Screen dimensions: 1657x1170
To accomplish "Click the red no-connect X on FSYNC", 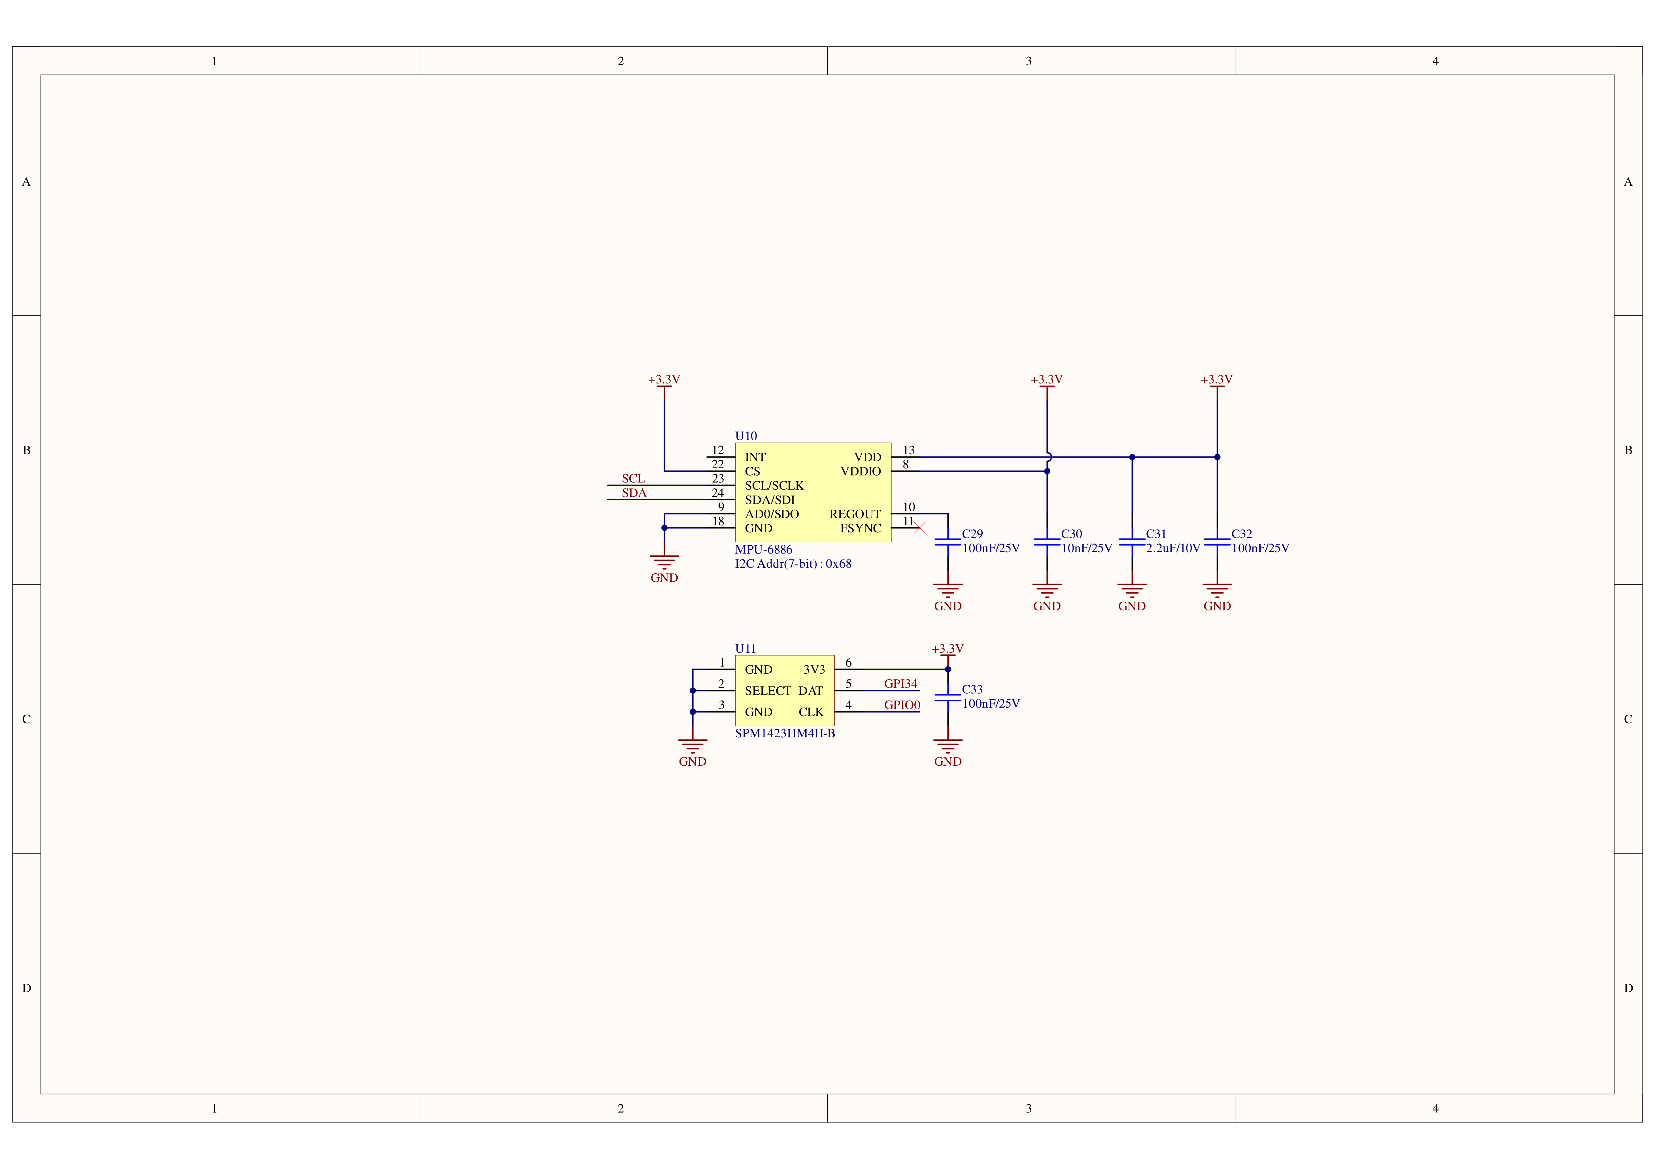I will click(919, 528).
